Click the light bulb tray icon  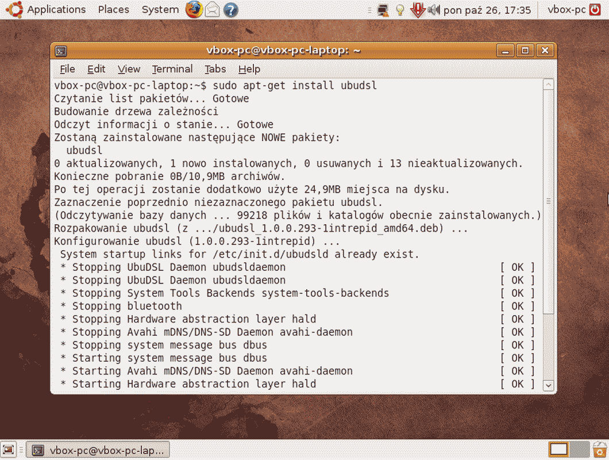click(x=400, y=10)
